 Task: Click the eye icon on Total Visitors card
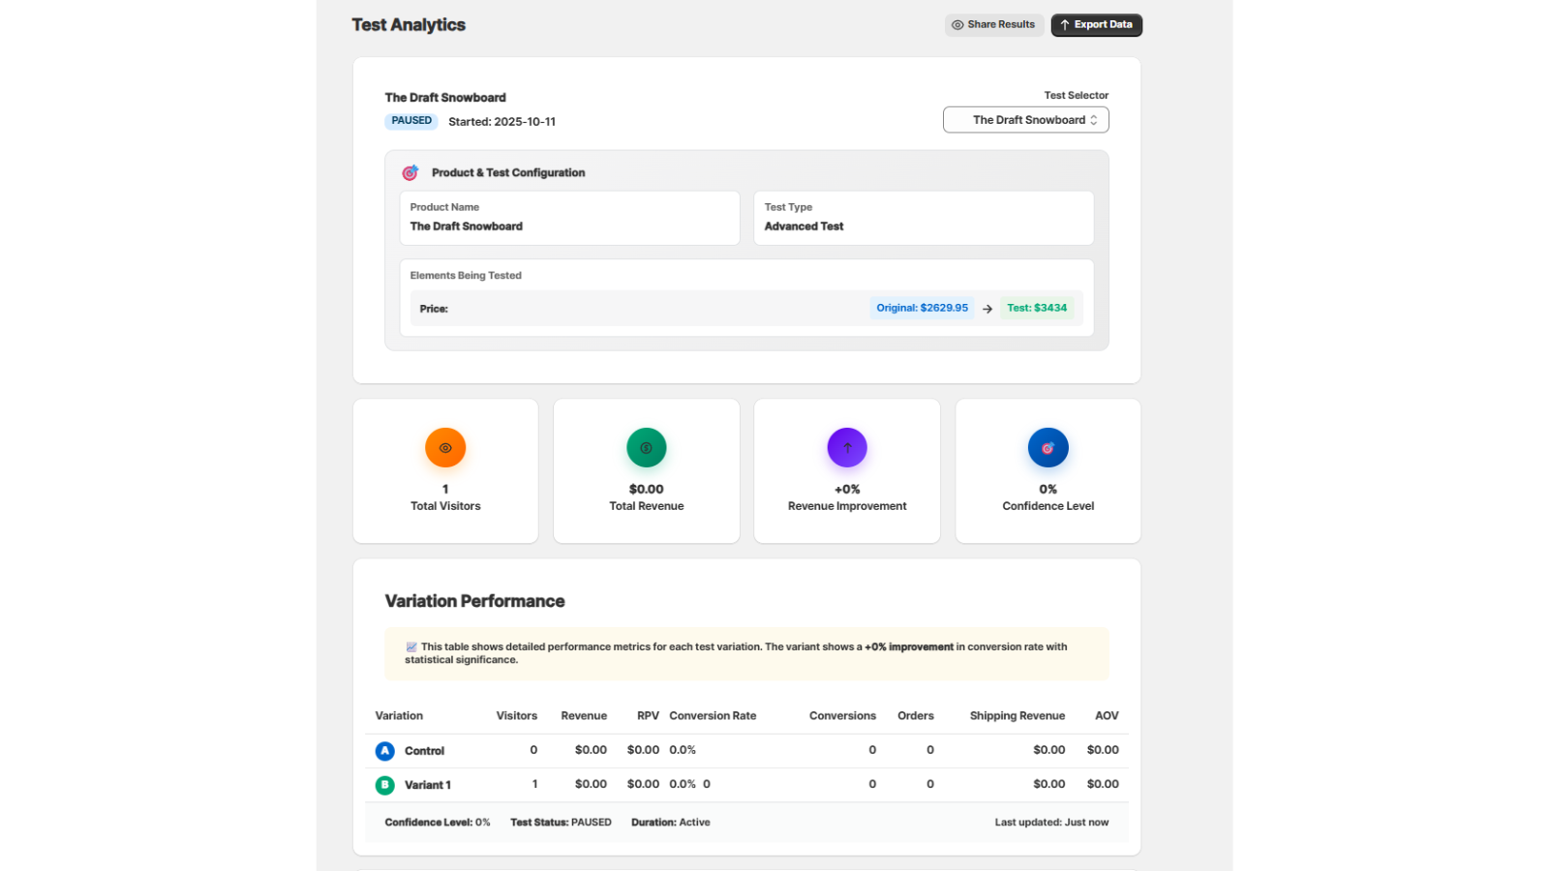click(x=445, y=447)
